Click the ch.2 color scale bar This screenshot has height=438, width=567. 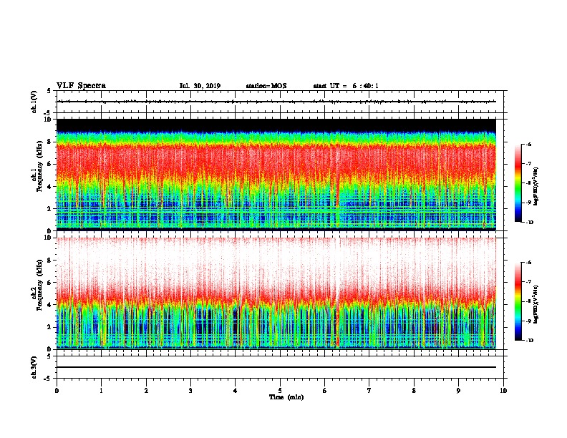tap(518, 301)
